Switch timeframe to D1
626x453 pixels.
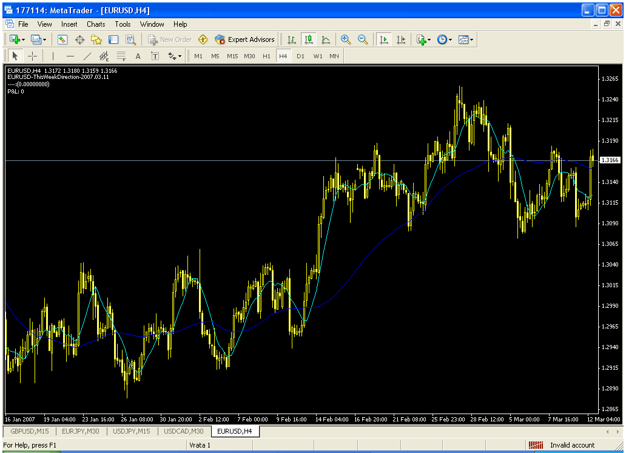(x=301, y=56)
